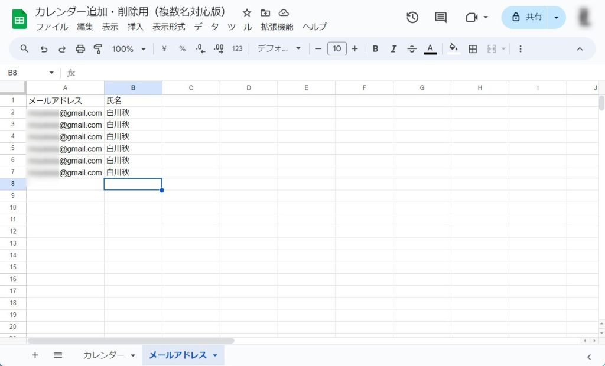
Task: Open the 100% zoom dropdown
Action: click(x=129, y=49)
